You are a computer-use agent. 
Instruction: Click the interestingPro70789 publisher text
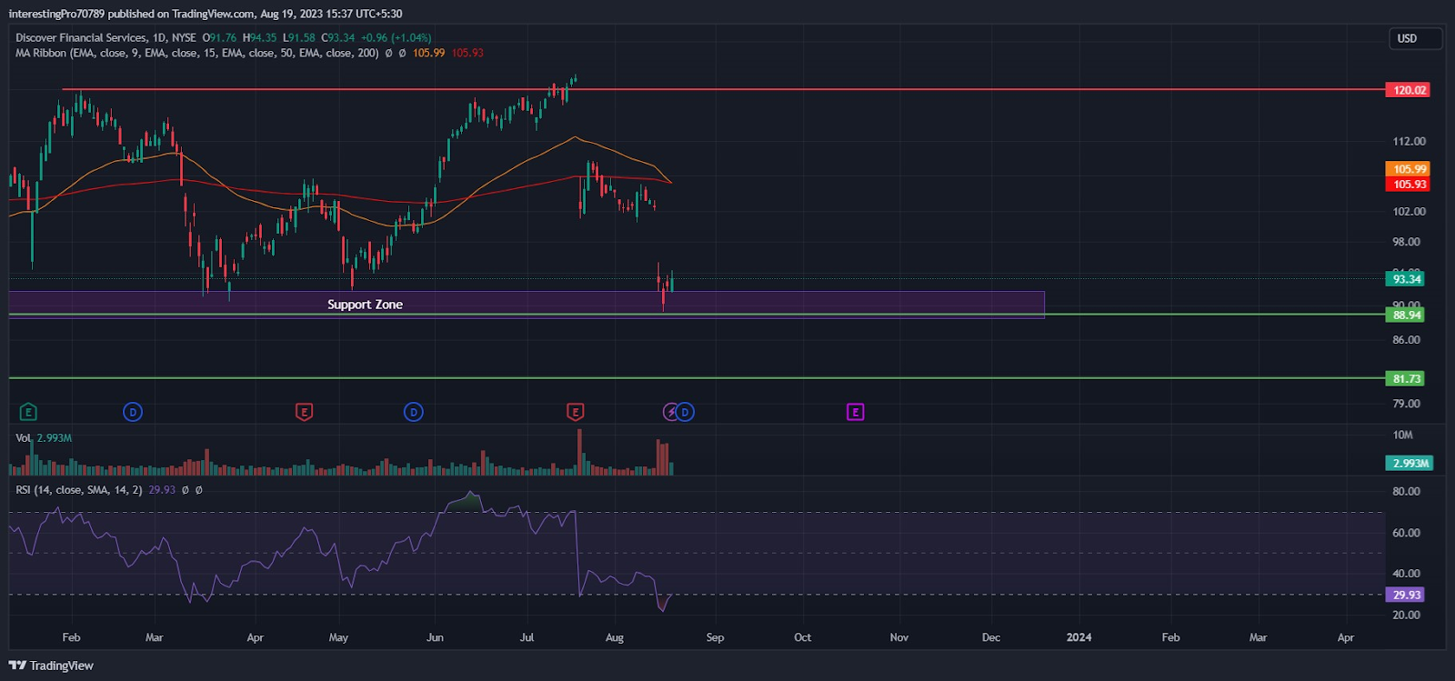pyautogui.click(x=56, y=14)
